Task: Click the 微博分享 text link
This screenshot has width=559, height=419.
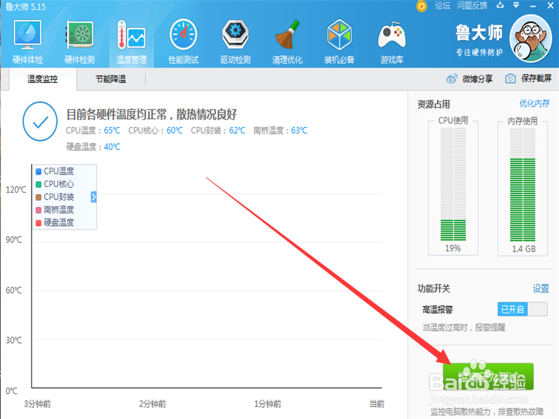Action: (478, 79)
